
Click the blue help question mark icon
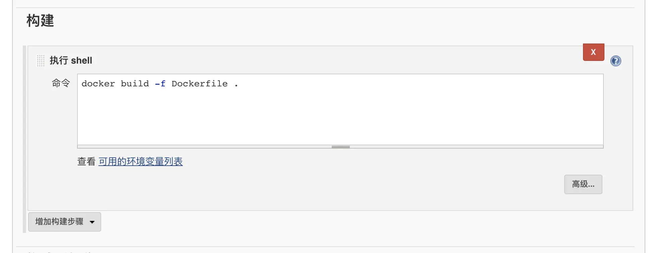[x=615, y=61]
